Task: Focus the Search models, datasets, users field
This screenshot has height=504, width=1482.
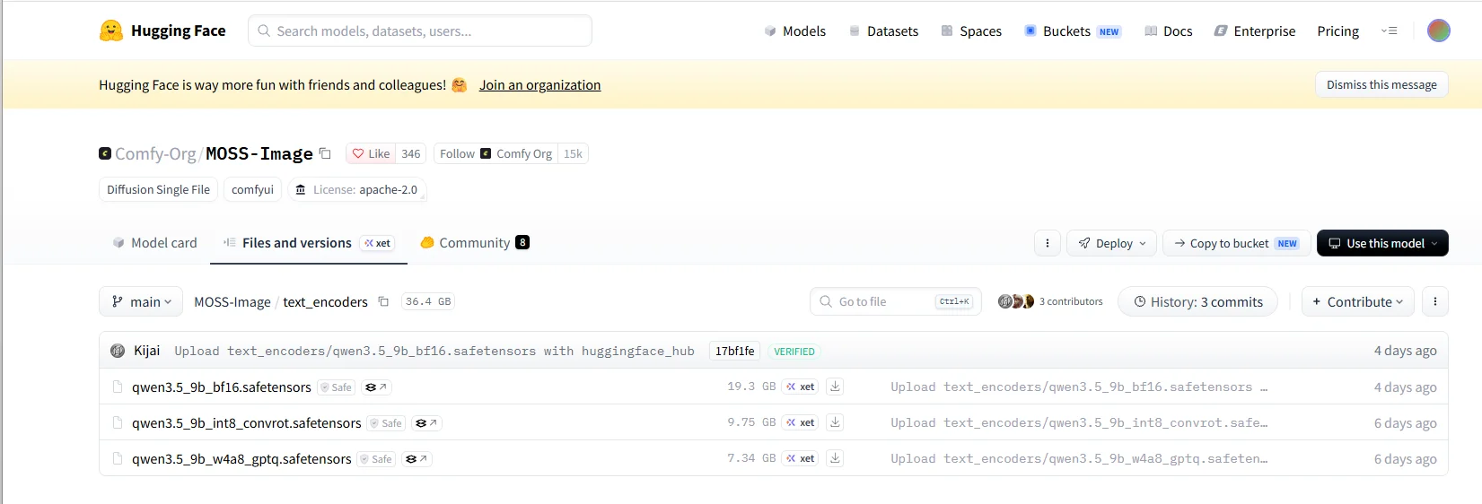Action: (x=419, y=30)
